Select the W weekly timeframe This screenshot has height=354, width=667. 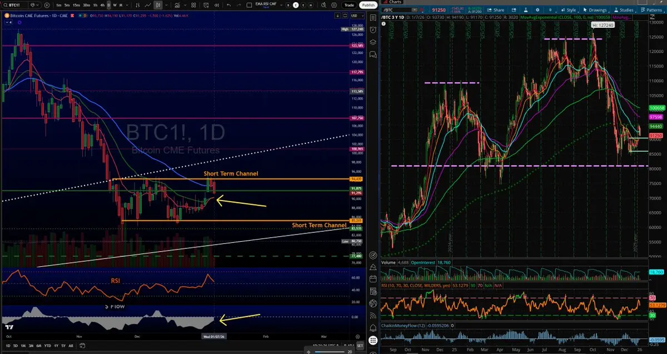click(x=115, y=5)
